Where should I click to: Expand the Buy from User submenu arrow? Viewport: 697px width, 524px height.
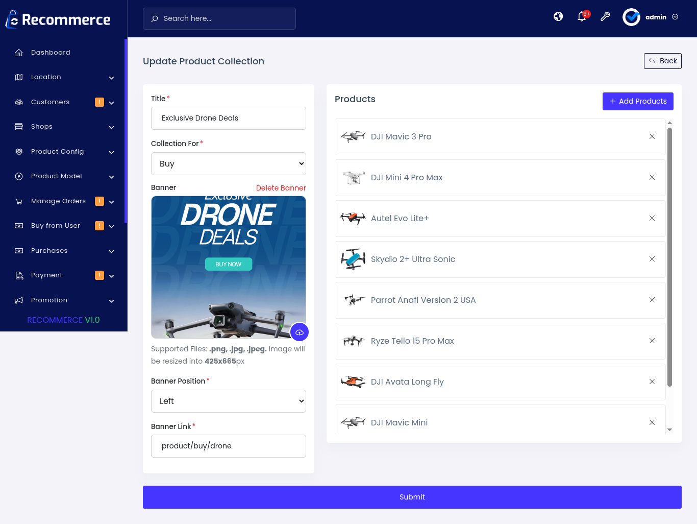tap(111, 226)
